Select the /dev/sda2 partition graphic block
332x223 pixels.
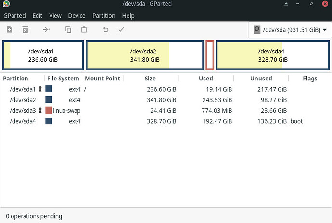click(145, 55)
